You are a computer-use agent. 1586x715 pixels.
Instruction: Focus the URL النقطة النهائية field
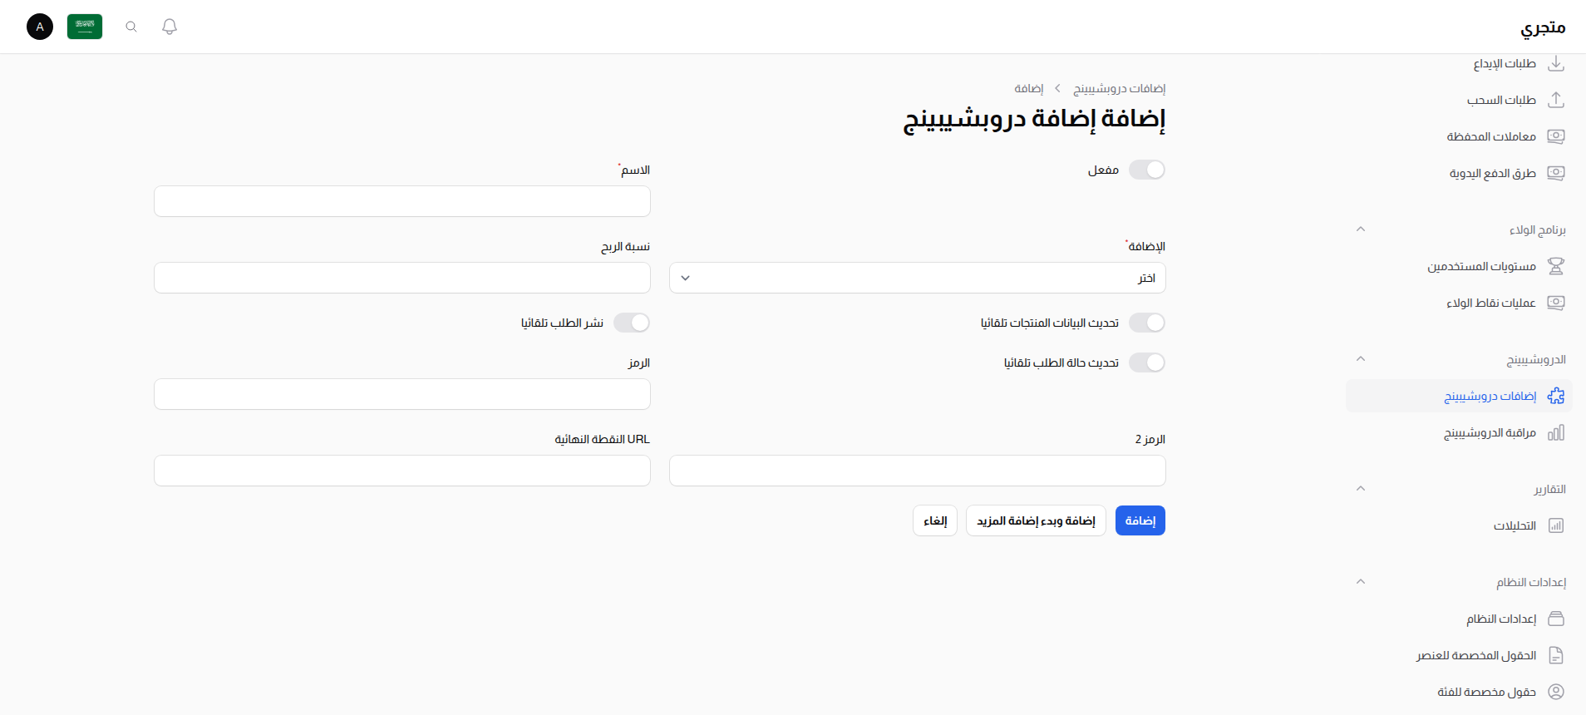point(402,471)
